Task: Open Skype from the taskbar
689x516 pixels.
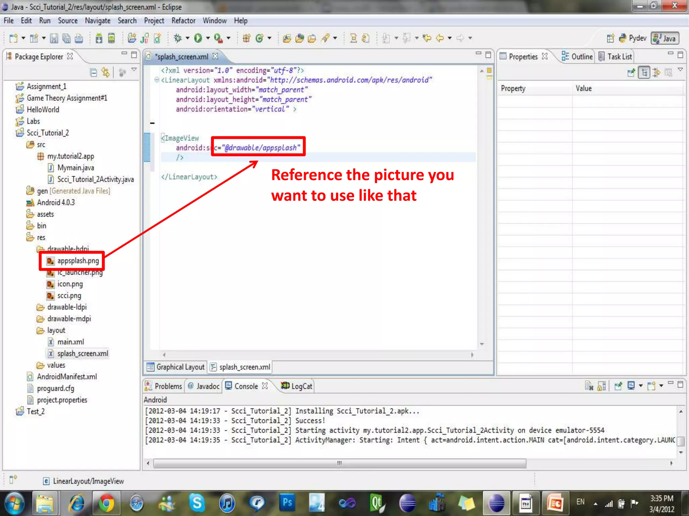Action: click(x=197, y=503)
